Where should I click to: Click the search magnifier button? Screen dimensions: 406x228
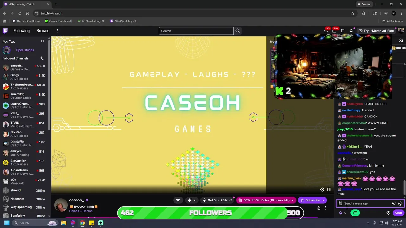click(238, 31)
